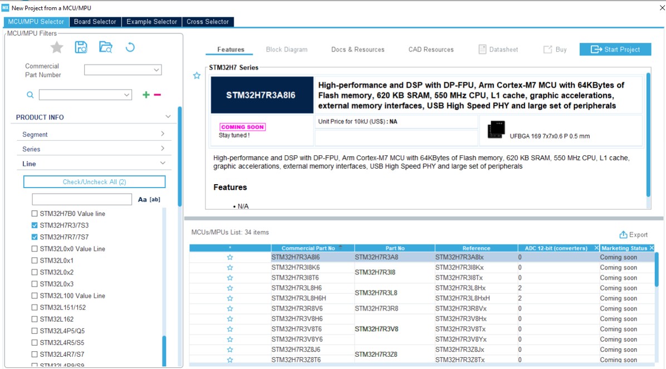The height and width of the screenshot is (369, 666).
Task: Open the CAD Resources tab
Action: 431,50
